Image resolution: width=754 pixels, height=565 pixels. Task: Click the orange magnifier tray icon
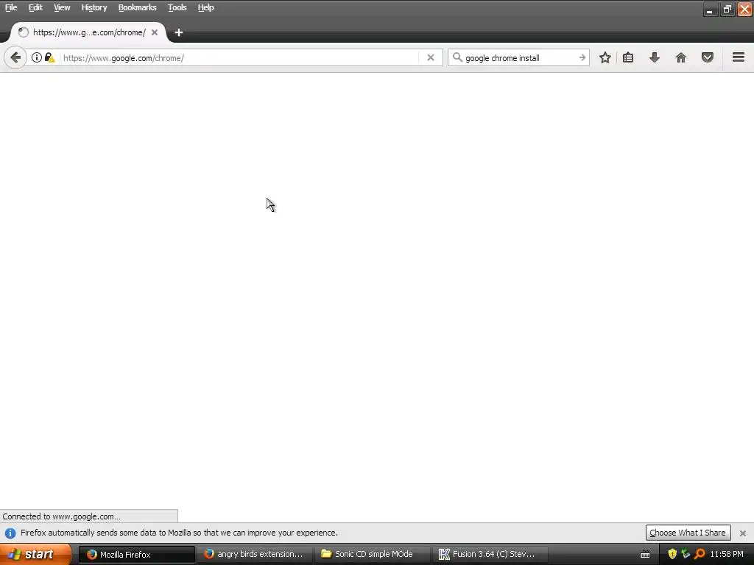click(x=700, y=554)
